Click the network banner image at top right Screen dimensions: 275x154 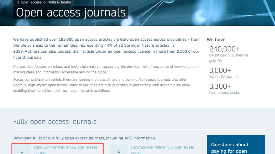pos(213,12)
